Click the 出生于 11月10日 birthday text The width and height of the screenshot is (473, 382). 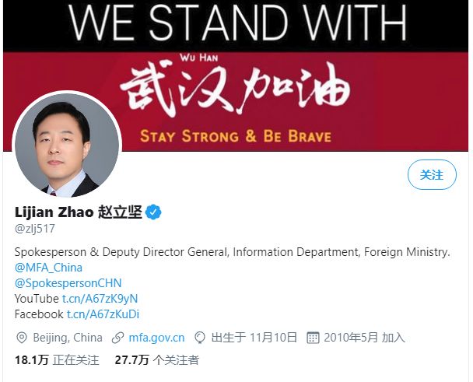pos(254,338)
